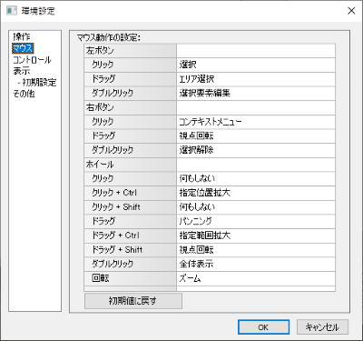The height and width of the screenshot is (341, 363).
Task: Click the 環境設定 title bar app icon
Action: (x=12, y=11)
